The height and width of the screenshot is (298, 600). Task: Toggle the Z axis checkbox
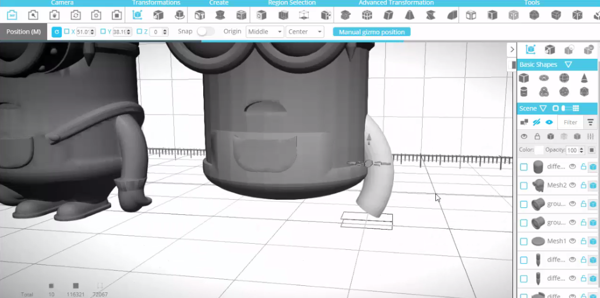139,32
